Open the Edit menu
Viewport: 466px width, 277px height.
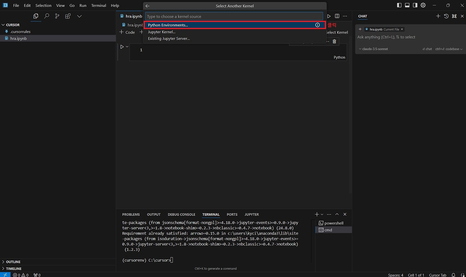[27, 5]
